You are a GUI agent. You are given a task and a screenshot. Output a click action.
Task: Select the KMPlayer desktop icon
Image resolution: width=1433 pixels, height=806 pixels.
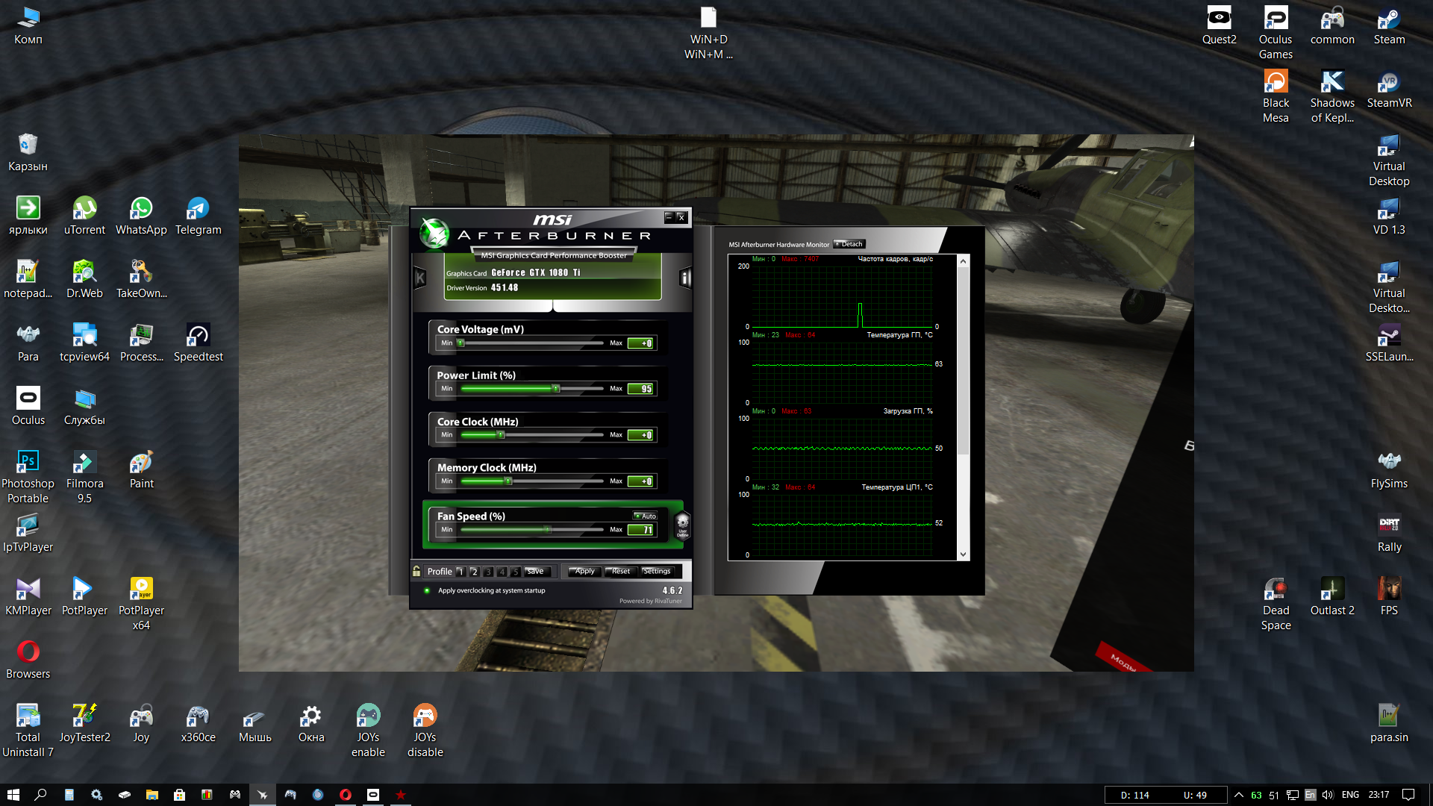coord(28,596)
